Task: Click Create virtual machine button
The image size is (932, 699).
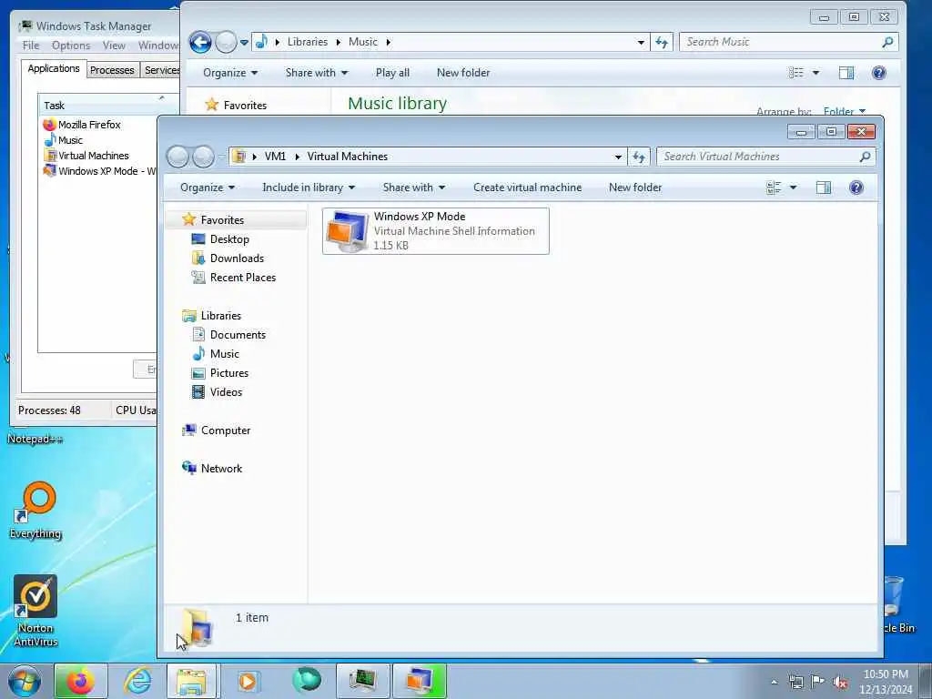Action: (527, 187)
